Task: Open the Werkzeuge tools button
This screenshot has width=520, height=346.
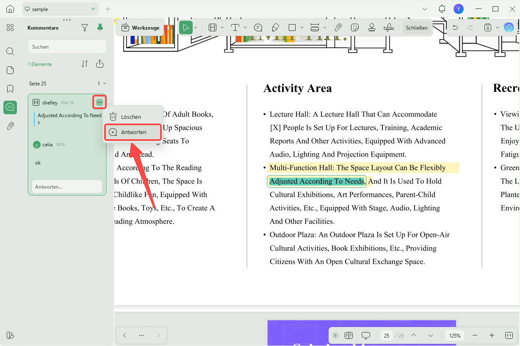Action: click(x=141, y=28)
